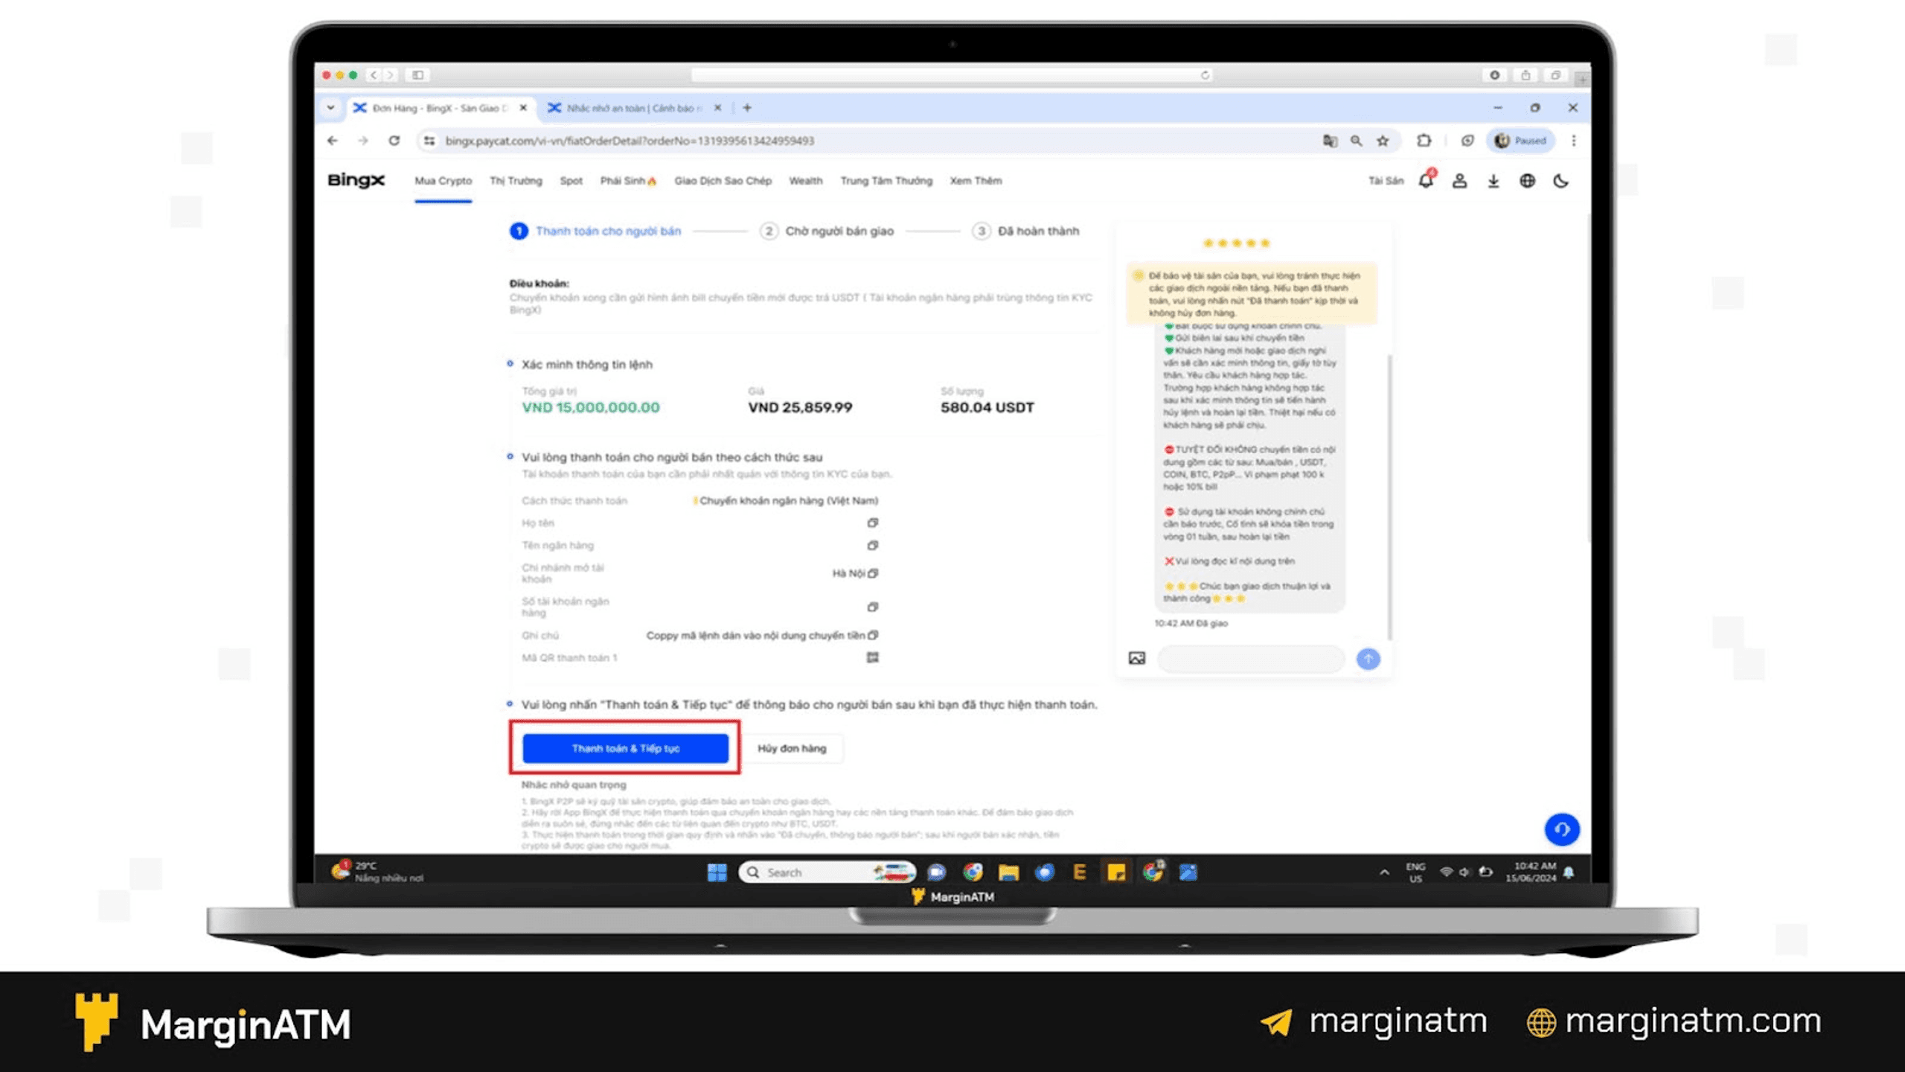Send the chat message with arrow button
Viewport: 1905px width, 1072px height.
[x=1368, y=659]
